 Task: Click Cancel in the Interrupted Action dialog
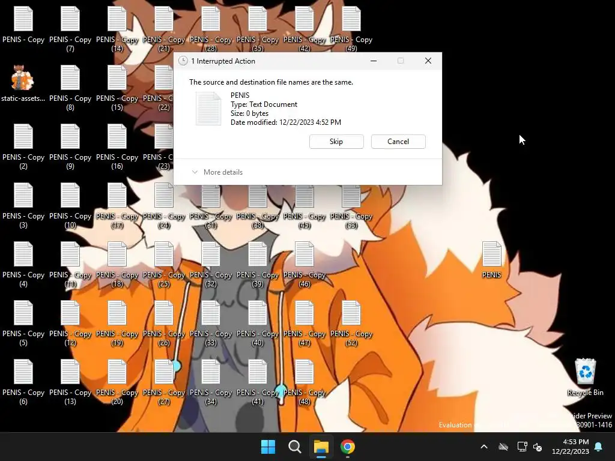tap(398, 142)
